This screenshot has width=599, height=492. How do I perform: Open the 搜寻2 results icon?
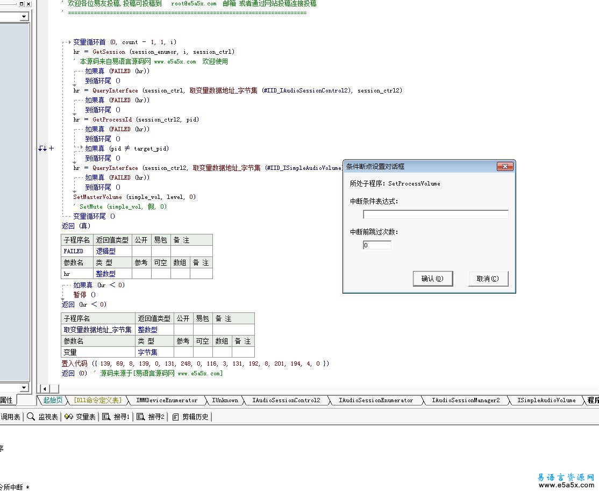[140, 417]
